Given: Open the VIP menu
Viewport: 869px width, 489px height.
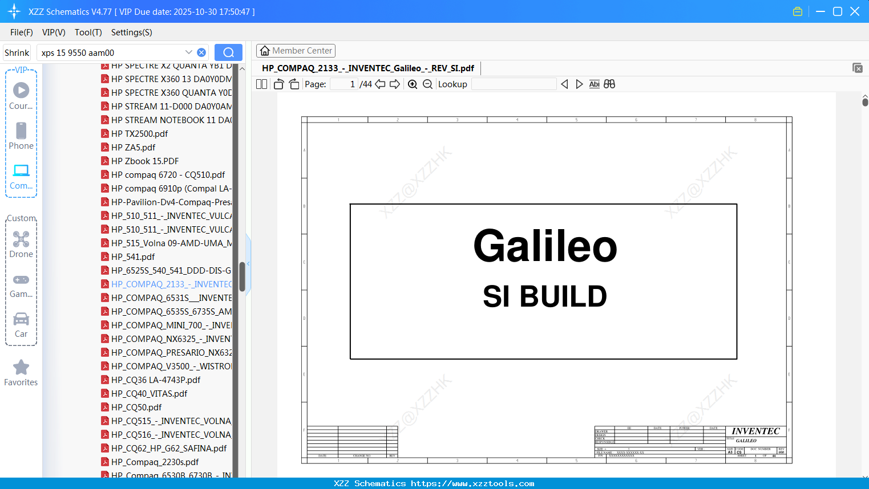Looking at the screenshot, I should (54, 32).
